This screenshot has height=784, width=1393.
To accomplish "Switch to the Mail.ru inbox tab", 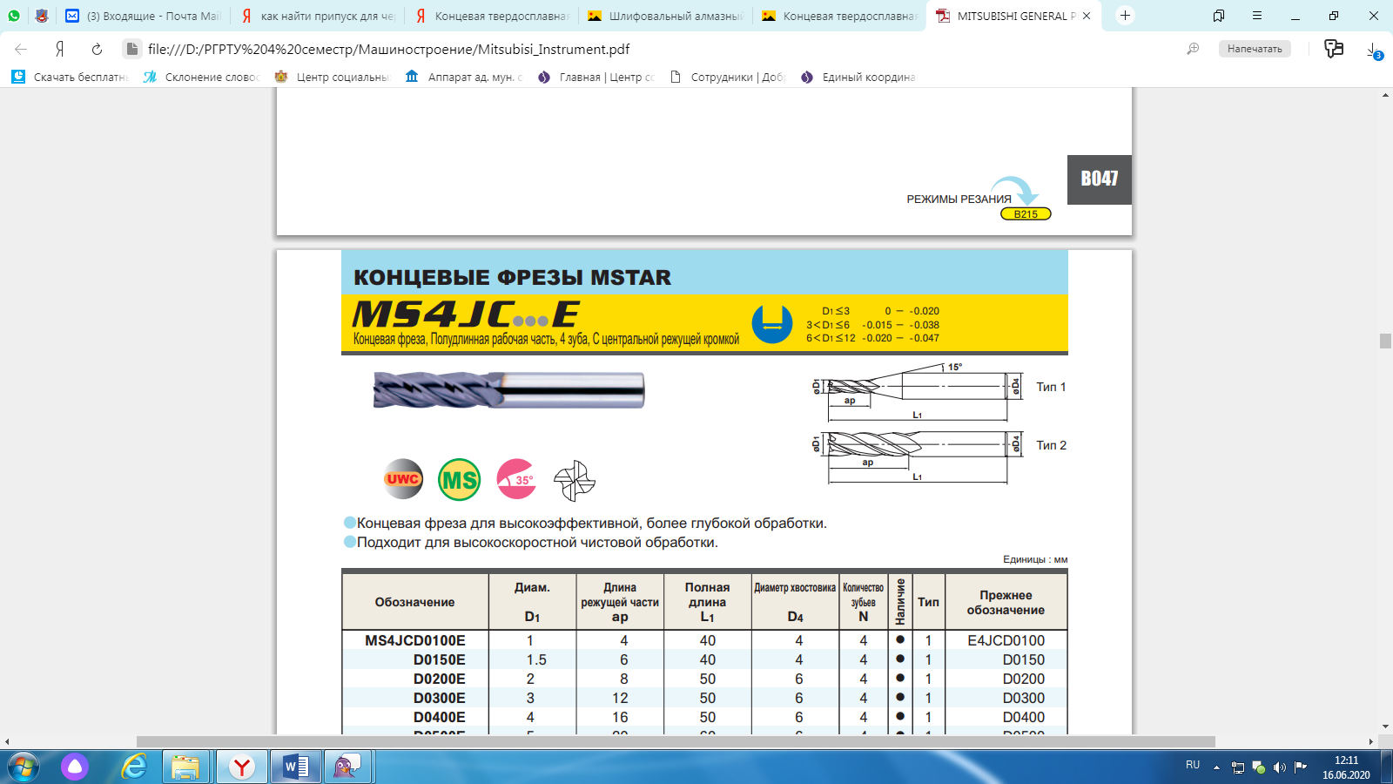I will (144, 16).
